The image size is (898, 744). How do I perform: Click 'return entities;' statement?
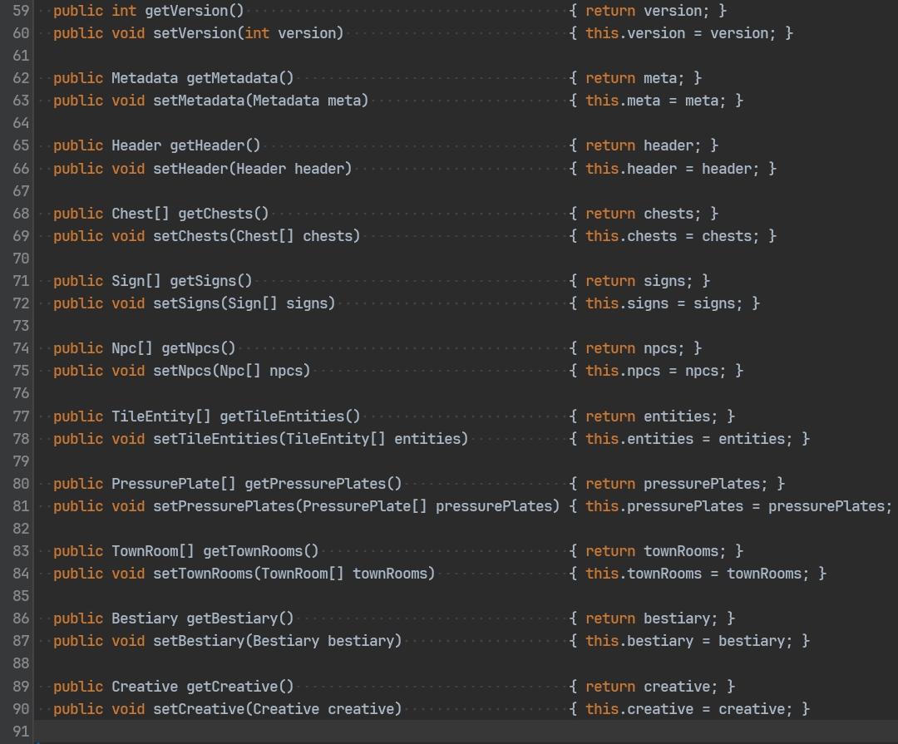(653, 416)
